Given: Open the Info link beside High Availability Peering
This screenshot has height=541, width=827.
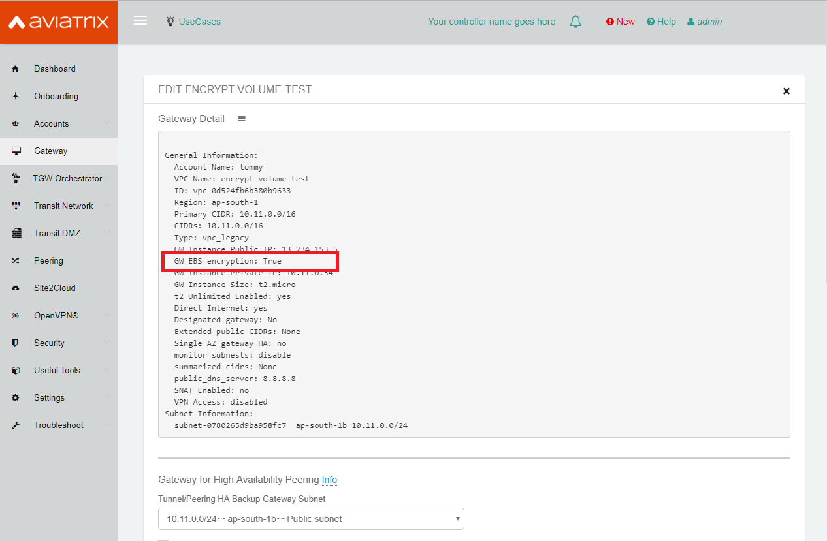Looking at the screenshot, I should 329,480.
